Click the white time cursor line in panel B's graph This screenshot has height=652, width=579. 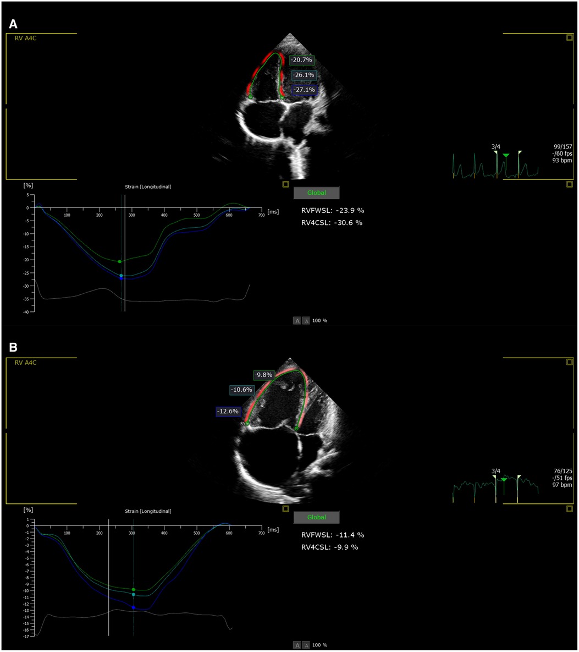[x=108, y=577]
